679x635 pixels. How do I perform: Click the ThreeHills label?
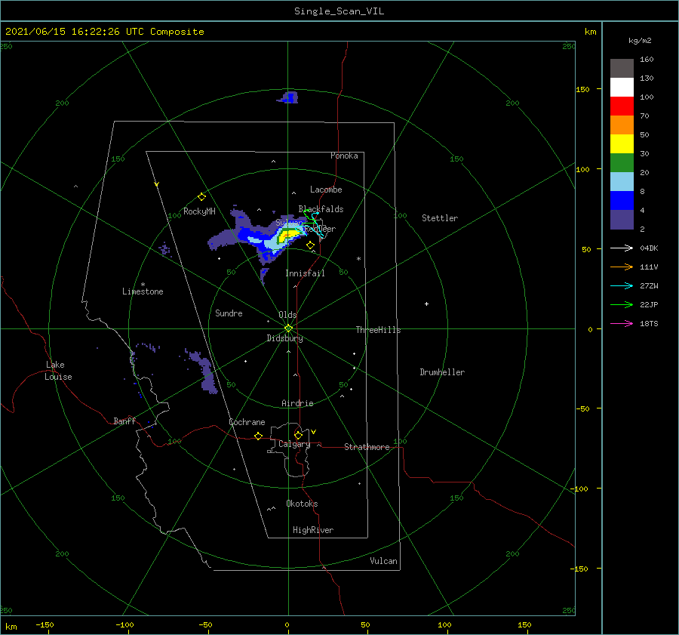(378, 330)
